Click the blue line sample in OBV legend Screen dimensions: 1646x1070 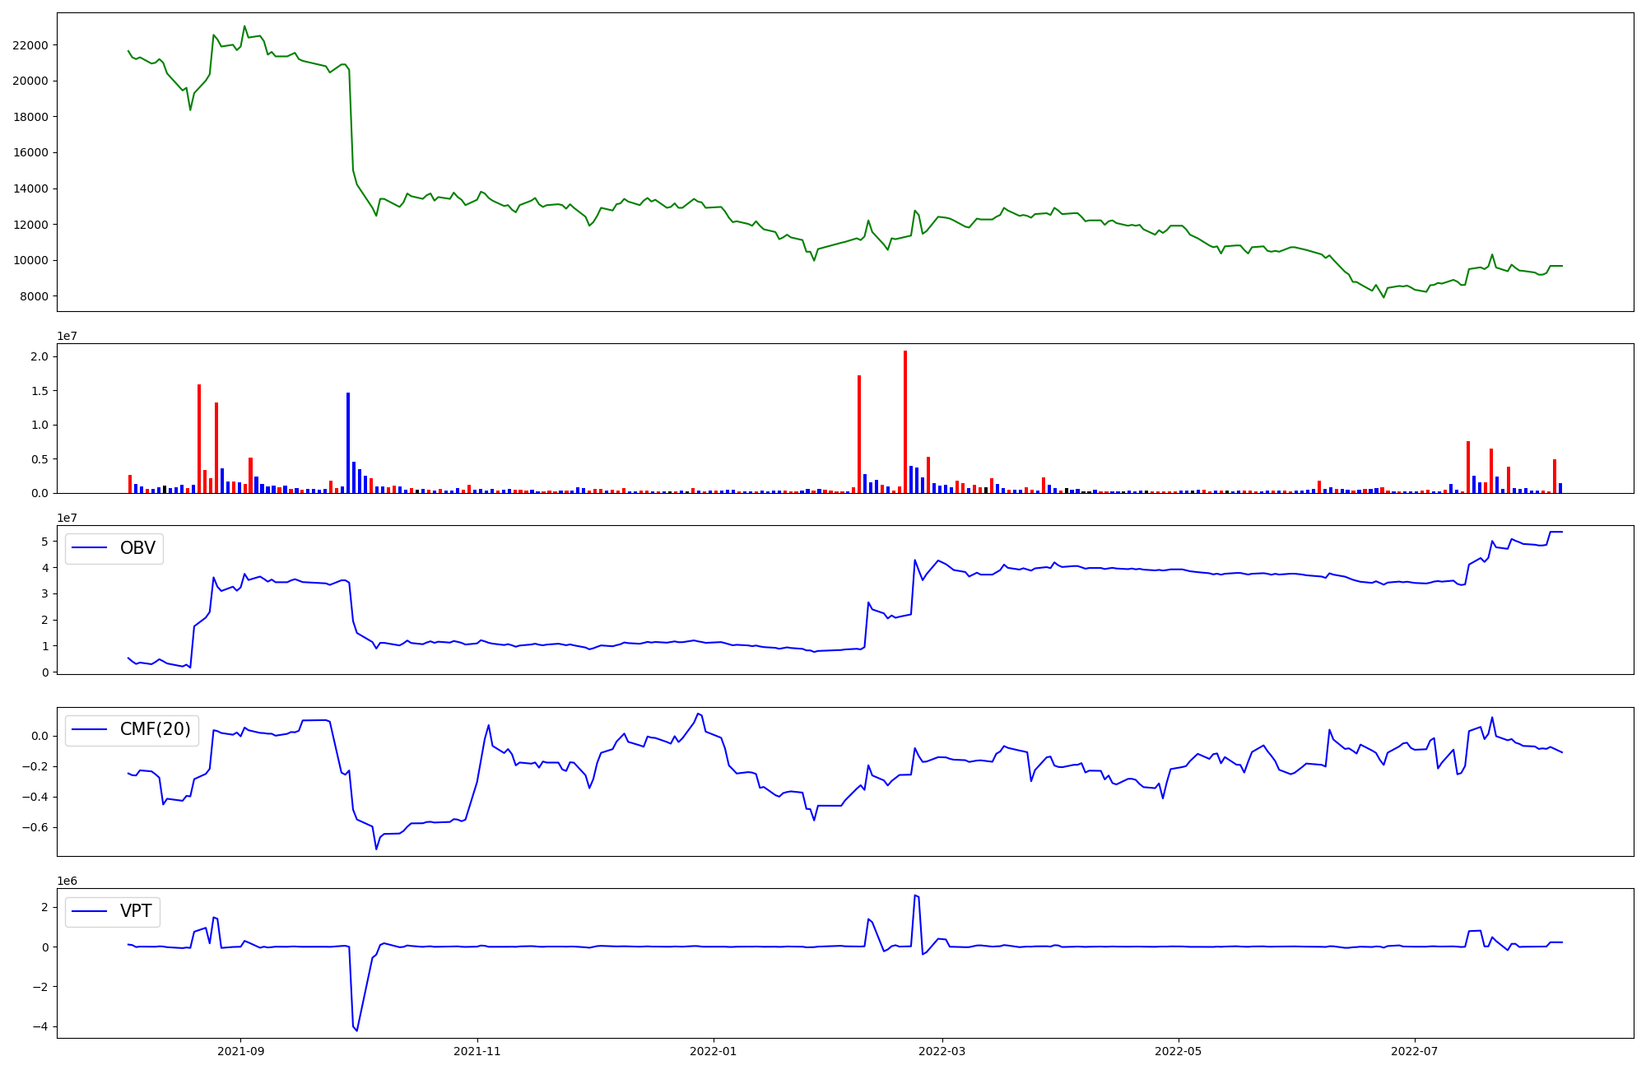[x=90, y=548]
